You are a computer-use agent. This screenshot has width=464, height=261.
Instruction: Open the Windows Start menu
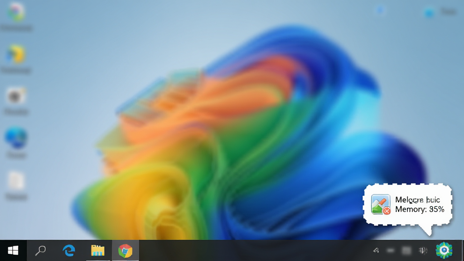[13, 250]
